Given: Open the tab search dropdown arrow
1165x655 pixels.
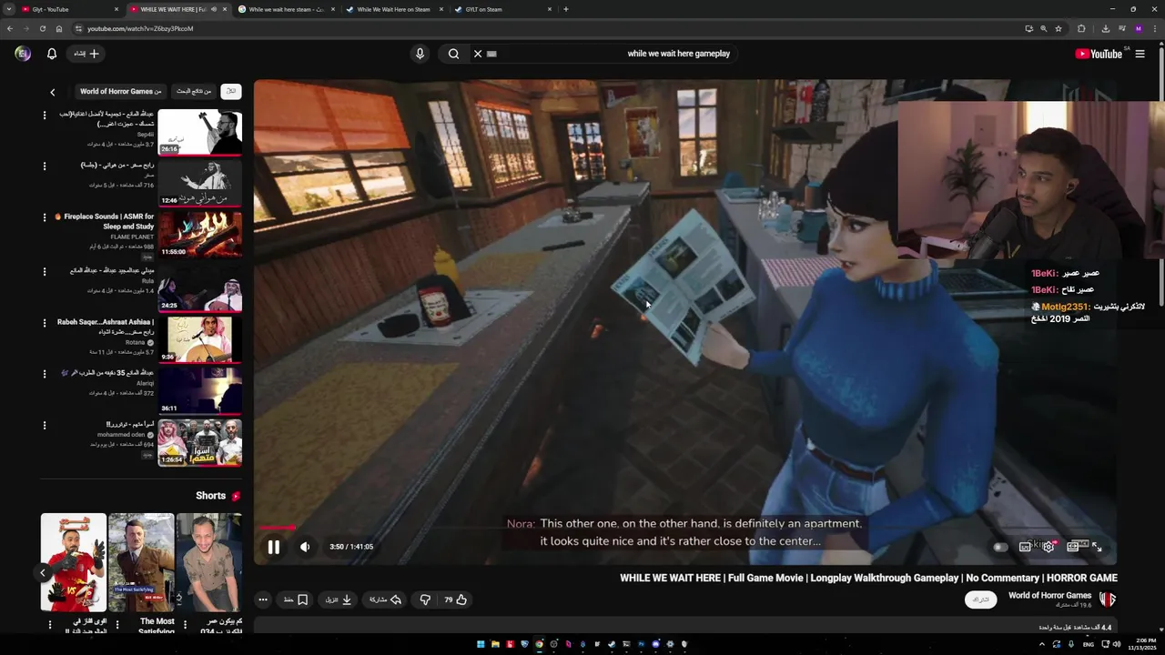Looking at the screenshot, I should [x=8, y=9].
